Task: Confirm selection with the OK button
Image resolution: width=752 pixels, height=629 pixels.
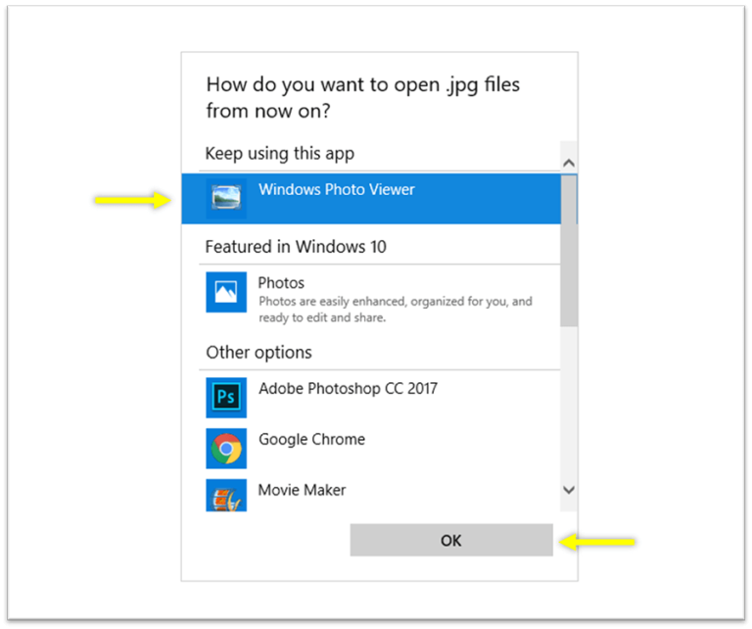Action: click(x=451, y=540)
